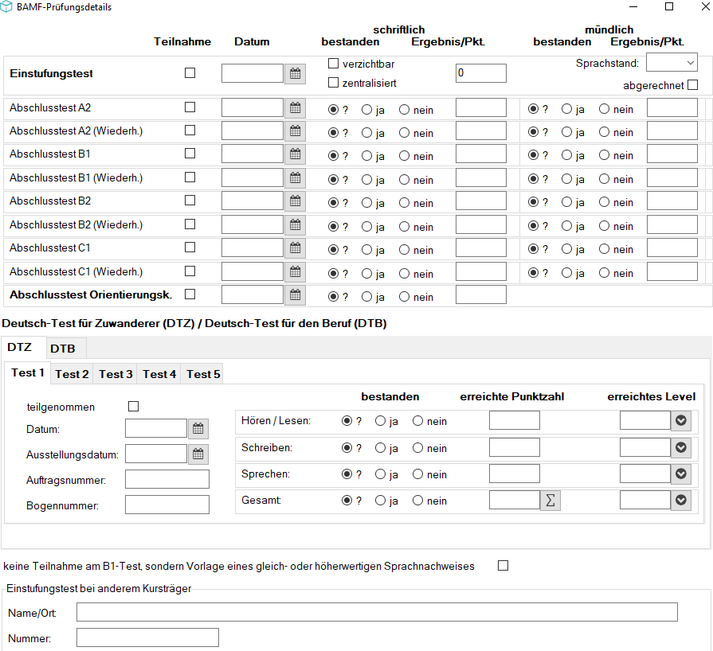The image size is (713, 651).
Task: Select schriftlich 'ja' for Abschlusstest A2
Action: pyautogui.click(x=367, y=110)
